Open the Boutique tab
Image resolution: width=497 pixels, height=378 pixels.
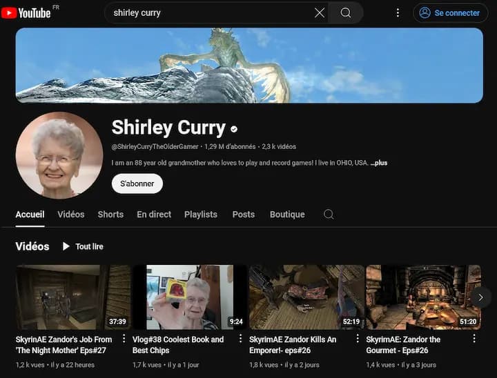(x=287, y=215)
